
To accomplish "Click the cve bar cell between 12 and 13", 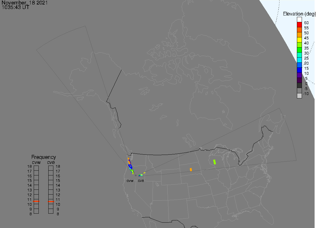I will 51,192.
